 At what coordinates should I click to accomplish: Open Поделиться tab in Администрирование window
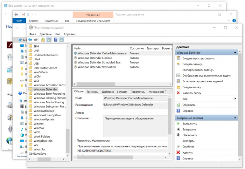click(52, 21)
